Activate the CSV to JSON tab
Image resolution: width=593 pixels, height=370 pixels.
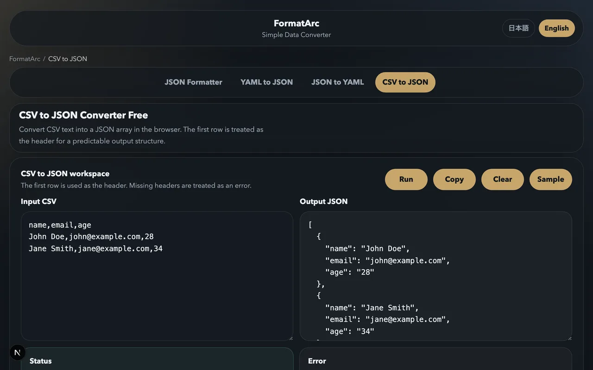[x=405, y=82]
